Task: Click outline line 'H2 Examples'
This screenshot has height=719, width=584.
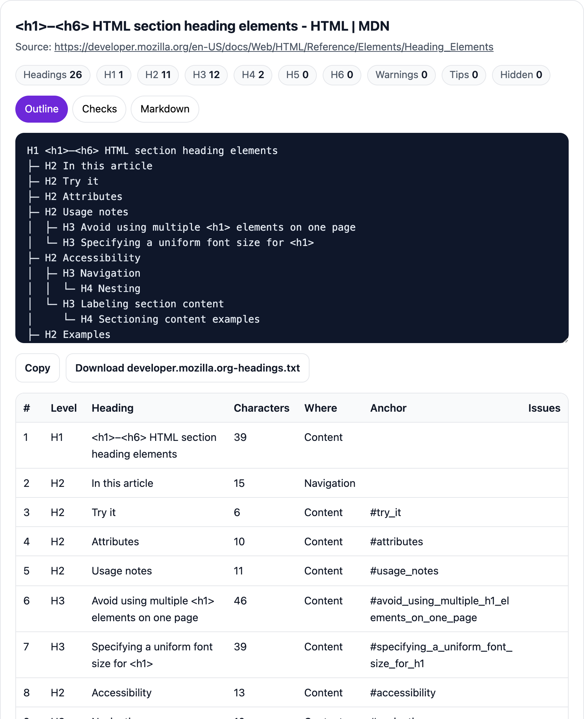Action: tap(78, 334)
